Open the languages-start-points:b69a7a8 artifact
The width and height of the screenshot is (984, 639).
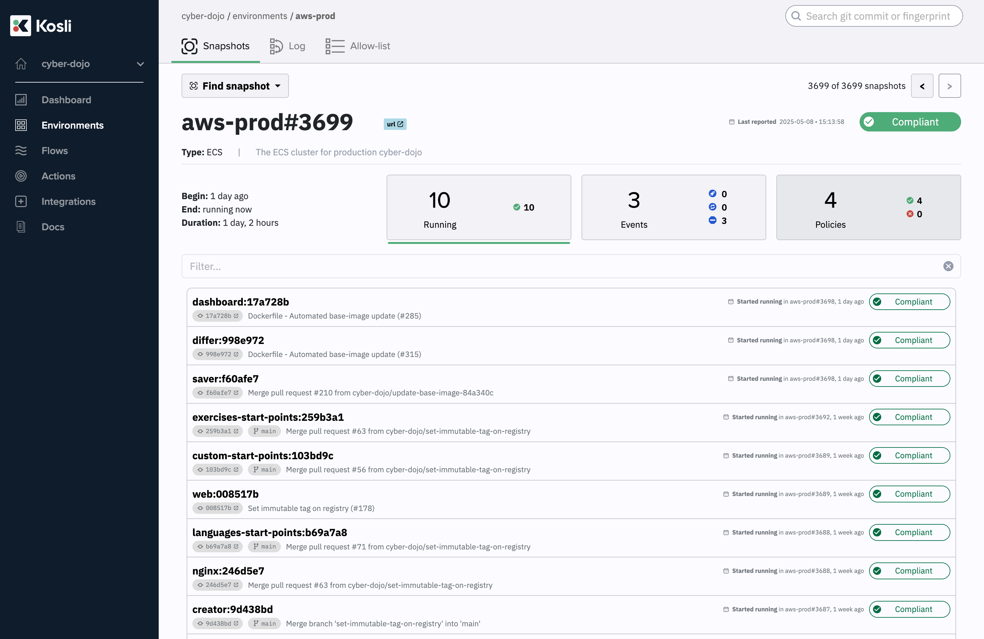coord(269,532)
